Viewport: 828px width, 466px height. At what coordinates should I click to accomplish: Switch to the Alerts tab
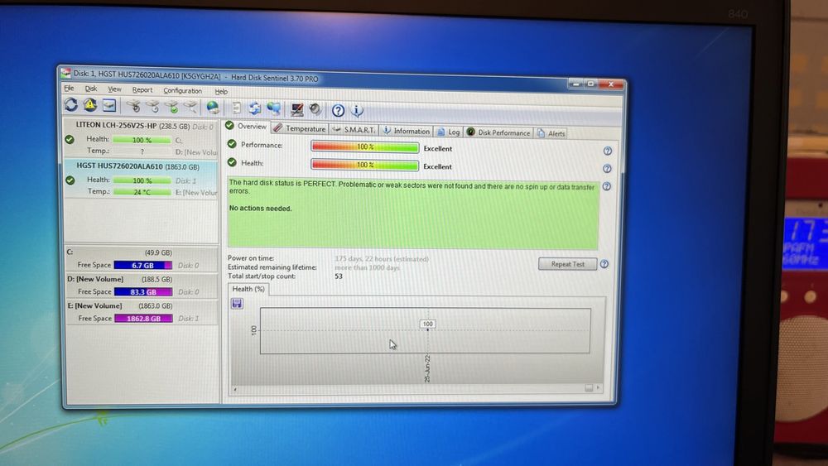point(551,133)
